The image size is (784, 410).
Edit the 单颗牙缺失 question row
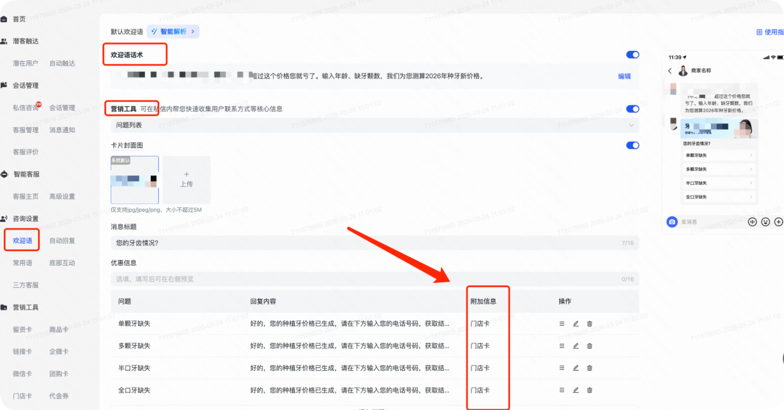click(575, 324)
